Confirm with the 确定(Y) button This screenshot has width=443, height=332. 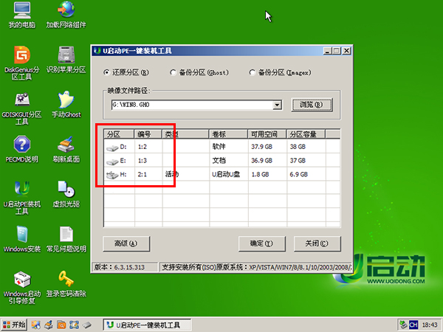click(x=261, y=243)
